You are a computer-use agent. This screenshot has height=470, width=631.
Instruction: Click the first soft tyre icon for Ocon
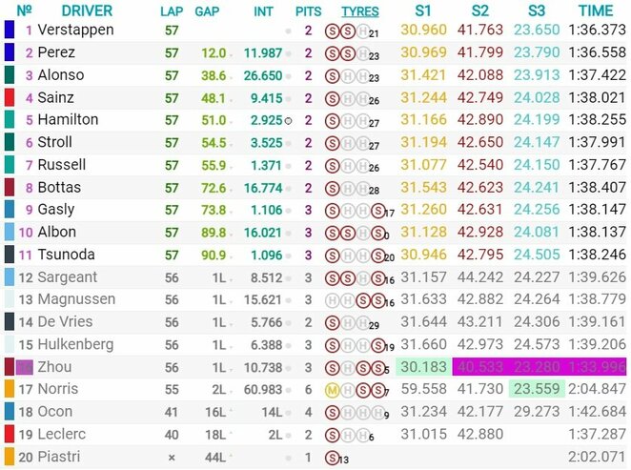pyautogui.click(x=333, y=412)
